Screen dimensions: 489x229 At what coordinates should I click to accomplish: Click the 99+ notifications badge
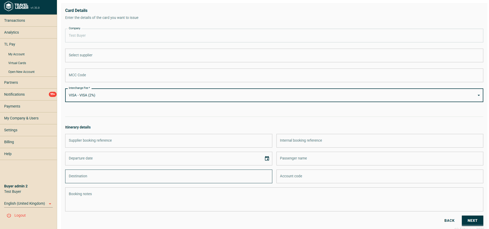point(52,94)
